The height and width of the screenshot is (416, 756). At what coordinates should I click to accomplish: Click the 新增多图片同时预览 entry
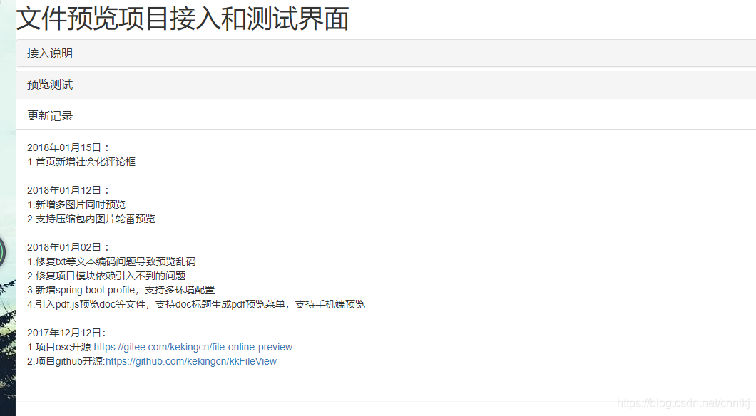(x=76, y=204)
